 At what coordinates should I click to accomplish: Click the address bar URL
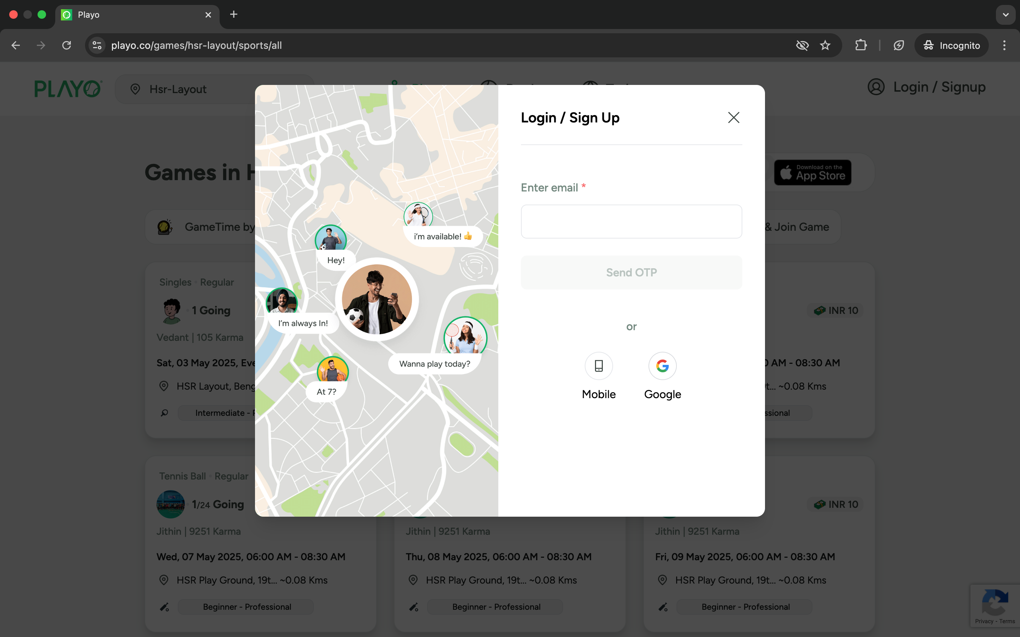(x=197, y=45)
